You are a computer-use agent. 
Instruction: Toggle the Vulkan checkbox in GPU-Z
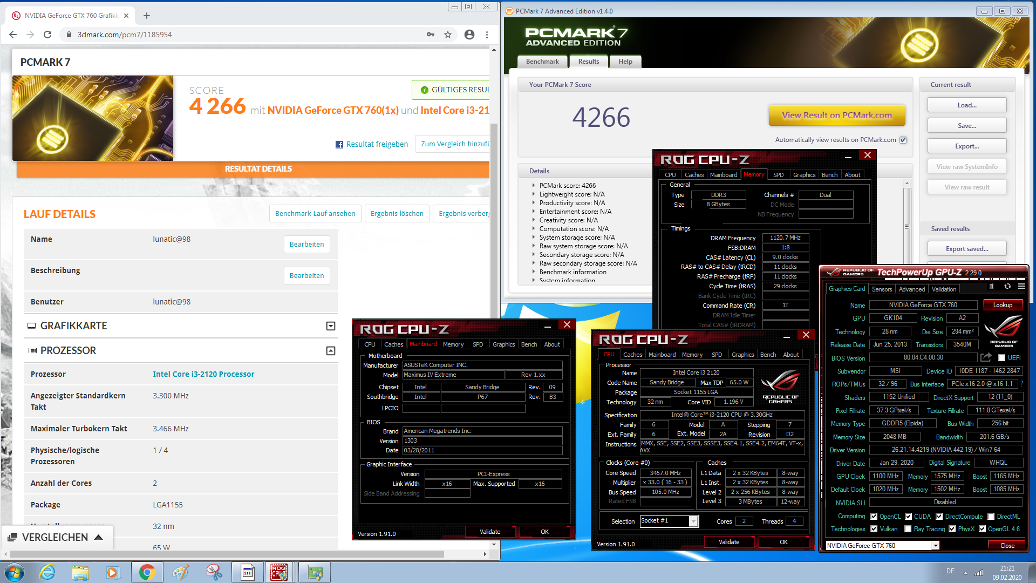click(x=874, y=529)
